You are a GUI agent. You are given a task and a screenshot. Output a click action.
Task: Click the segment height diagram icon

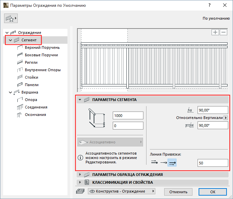[x=97, y=118]
